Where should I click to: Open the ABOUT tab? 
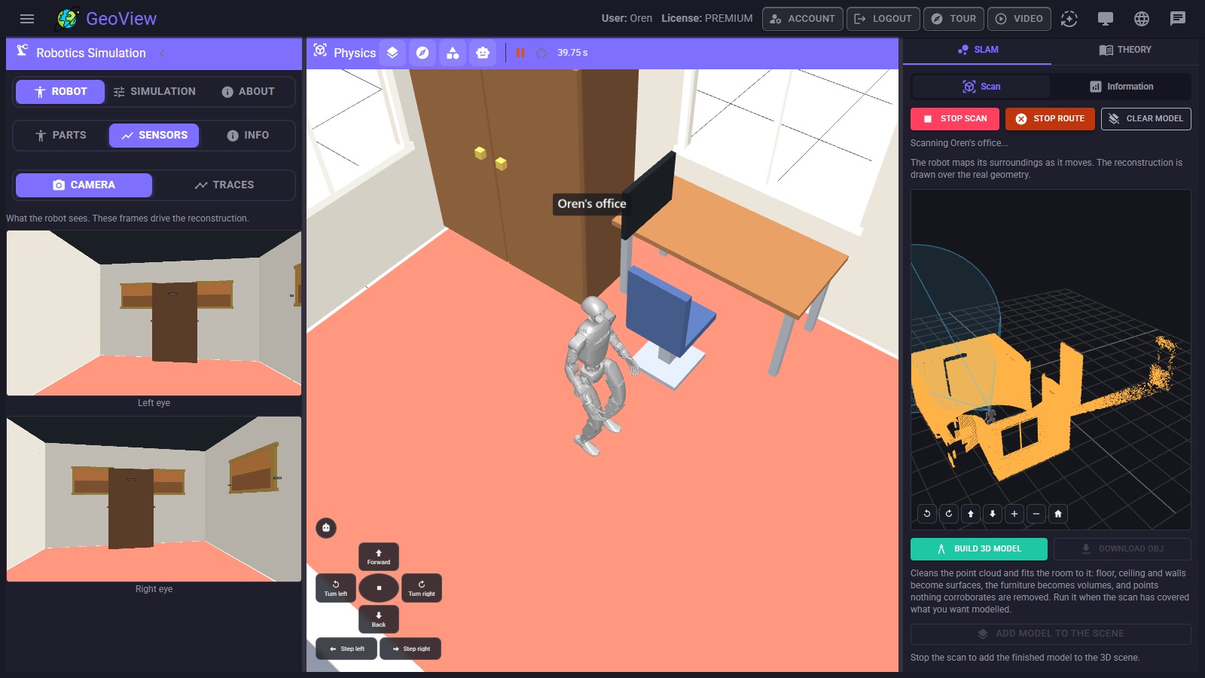click(248, 92)
